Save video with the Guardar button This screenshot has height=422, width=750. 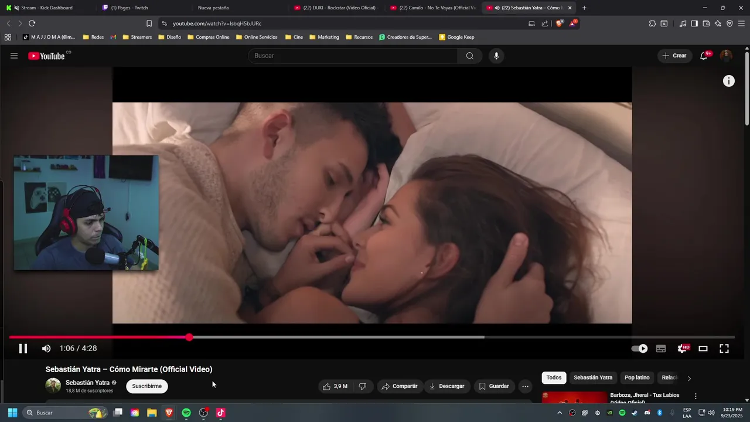click(x=494, y=386)
